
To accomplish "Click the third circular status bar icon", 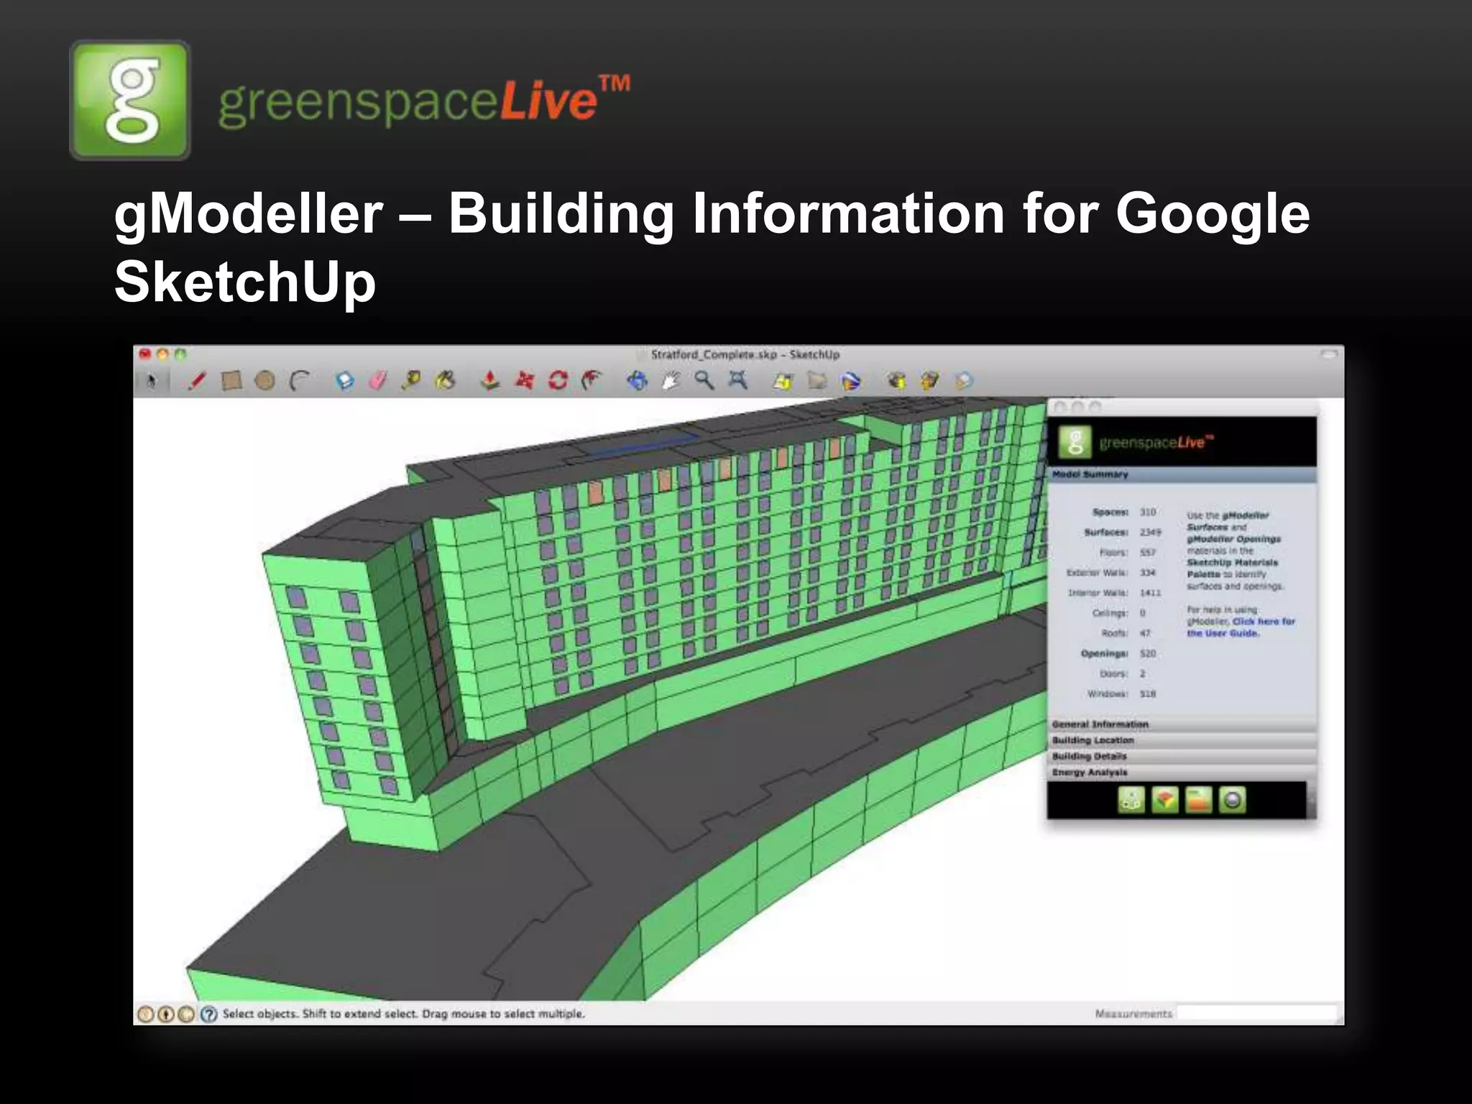I will coord(186,1014).
